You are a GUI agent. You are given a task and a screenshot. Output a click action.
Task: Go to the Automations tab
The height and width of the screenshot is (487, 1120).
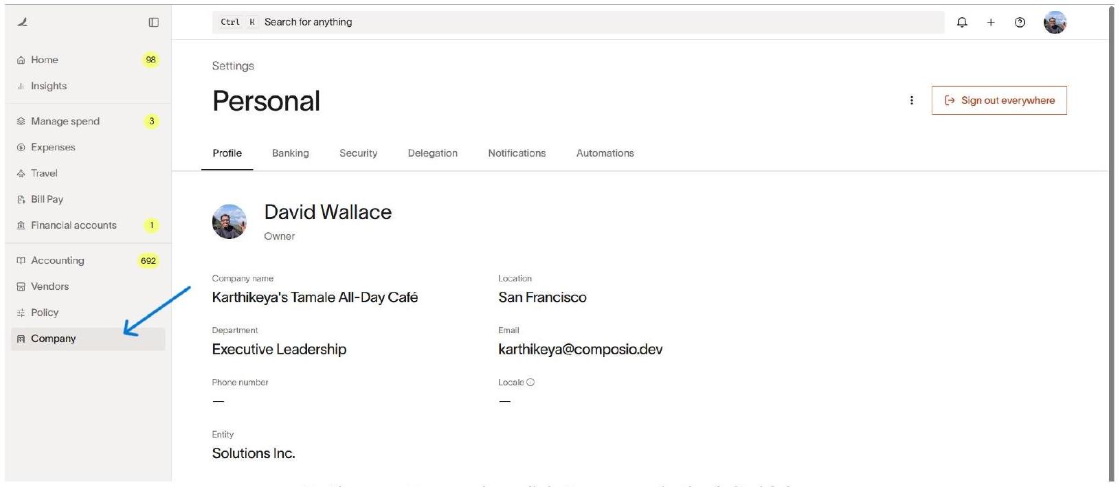click(605, 153)
